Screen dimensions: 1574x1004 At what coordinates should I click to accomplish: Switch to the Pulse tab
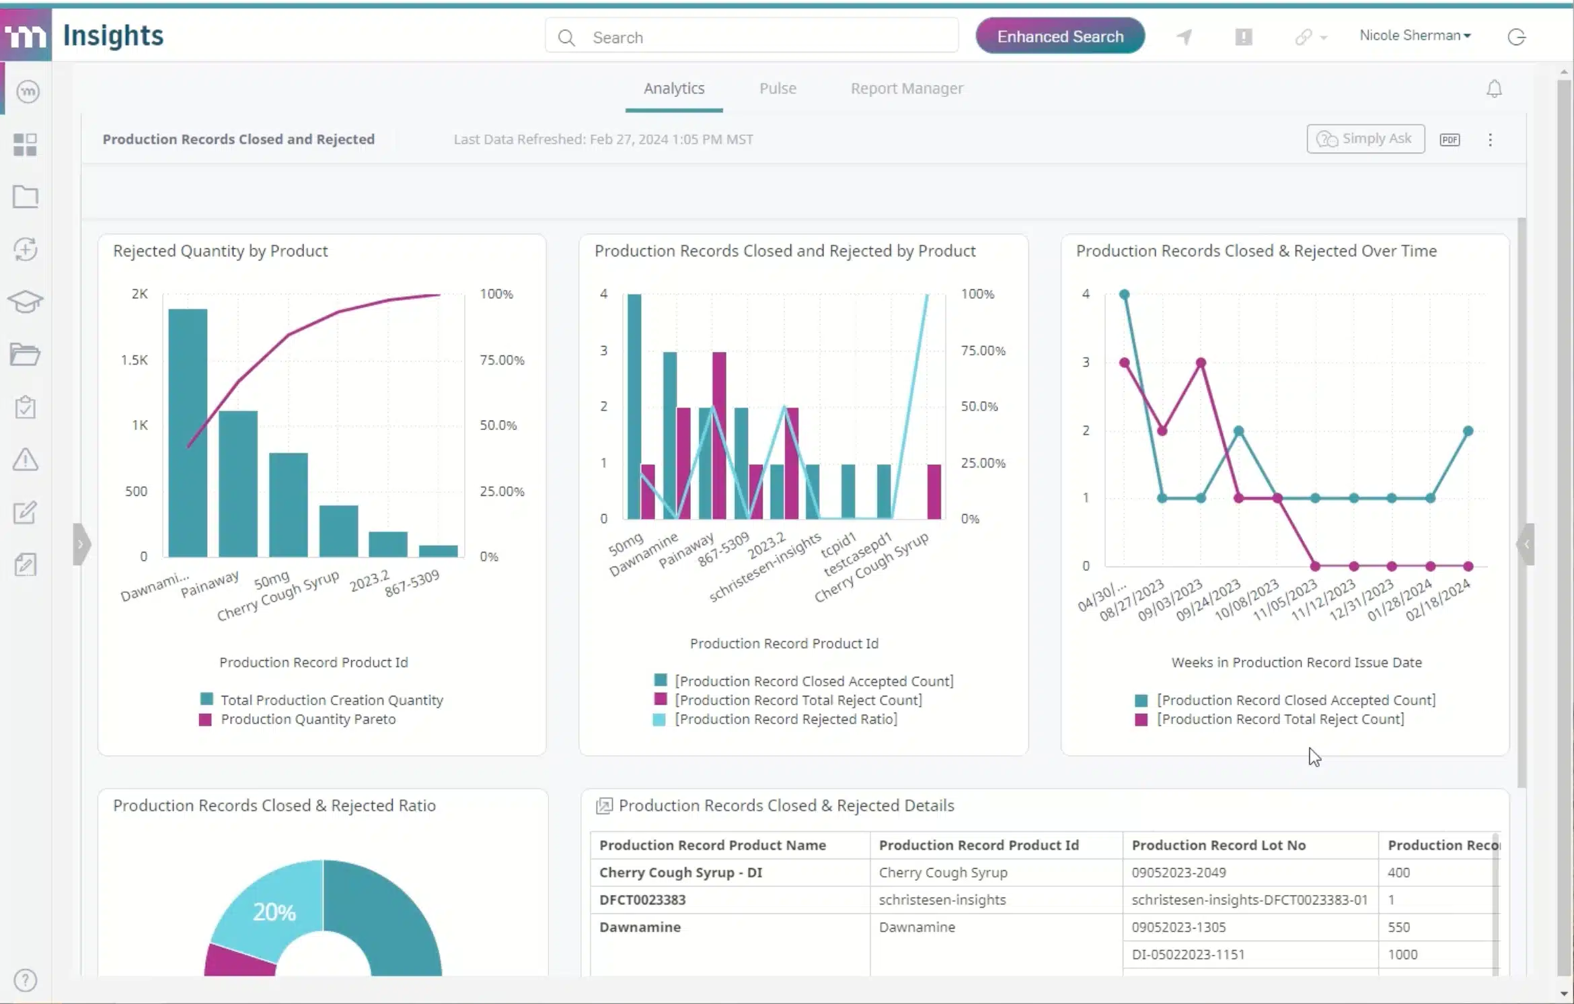(778, 87)
